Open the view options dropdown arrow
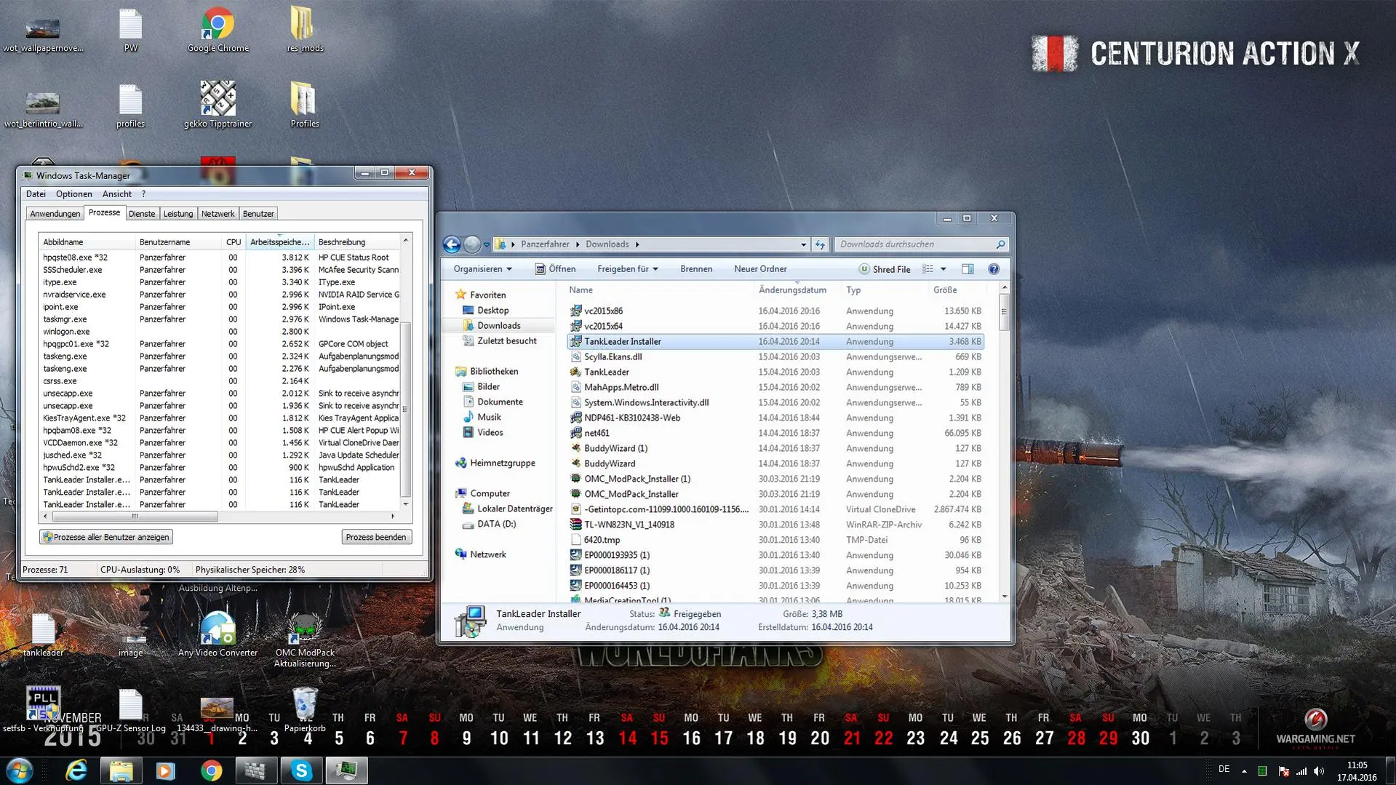Image resolution: width=1396 pixels, height=785 pixels. click(943, 269)
